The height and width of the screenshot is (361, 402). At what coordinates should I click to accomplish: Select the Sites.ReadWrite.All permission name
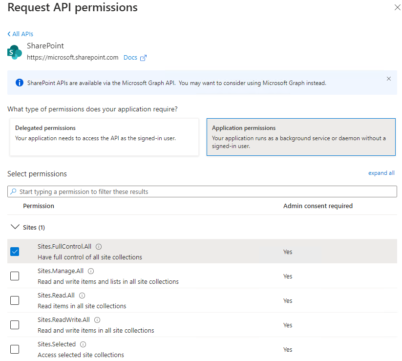pos(63,319)
